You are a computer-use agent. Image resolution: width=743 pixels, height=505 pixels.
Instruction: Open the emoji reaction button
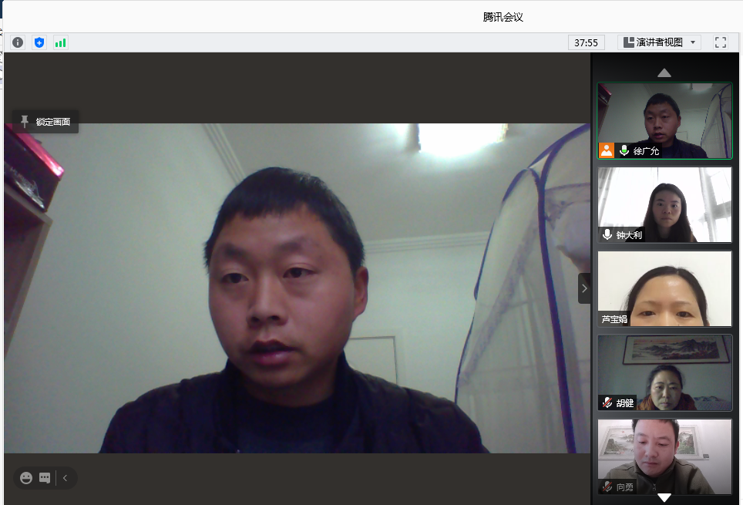point(26,478)
